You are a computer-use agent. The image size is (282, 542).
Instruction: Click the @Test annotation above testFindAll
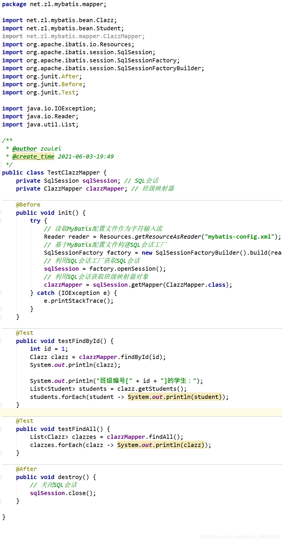click(25, 421)
